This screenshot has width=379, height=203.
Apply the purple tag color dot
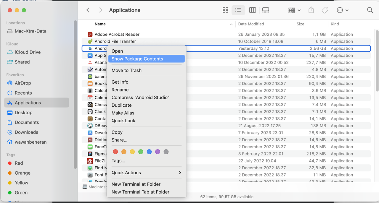pos(158,152)
